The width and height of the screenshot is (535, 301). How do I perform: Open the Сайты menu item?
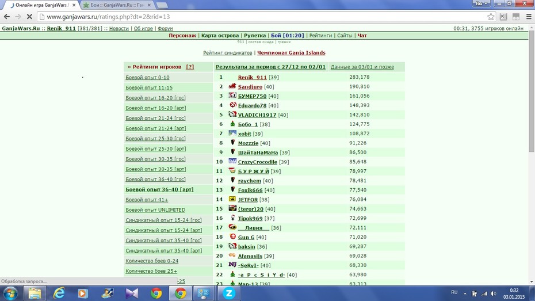tap(345, 36)
